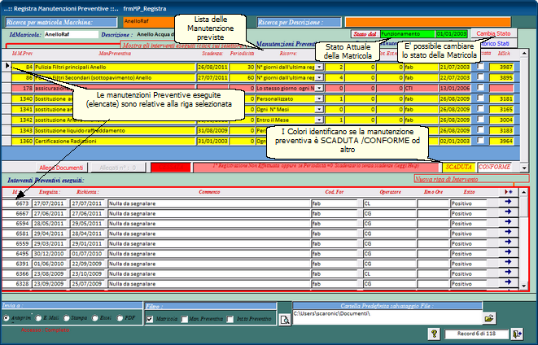The width and height of the screenshot is (538, 345).
Task: Select the Excel output radio button
Action: click(95, 318)
